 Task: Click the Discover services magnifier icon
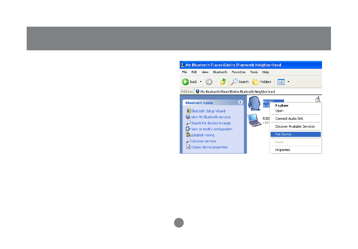[188, 141]
